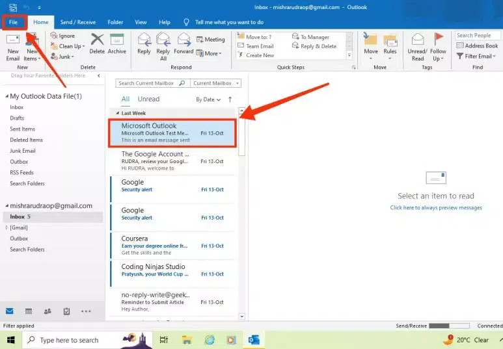The width and height of the screenshot is (503, 349).
Task: Open the RSS Feeds folder
Action: [22, 172]
